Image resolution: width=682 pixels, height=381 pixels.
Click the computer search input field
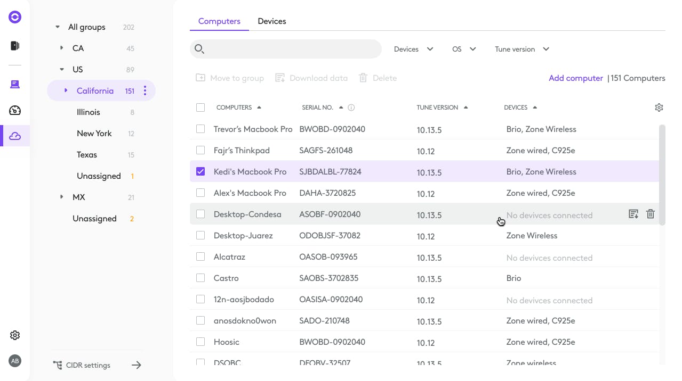(x=292, y=49)
